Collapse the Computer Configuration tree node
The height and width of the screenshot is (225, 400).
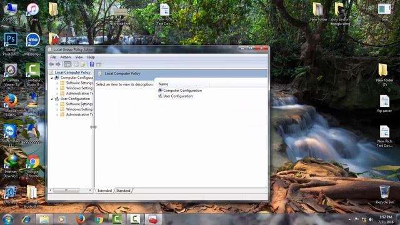pos(52,77)
